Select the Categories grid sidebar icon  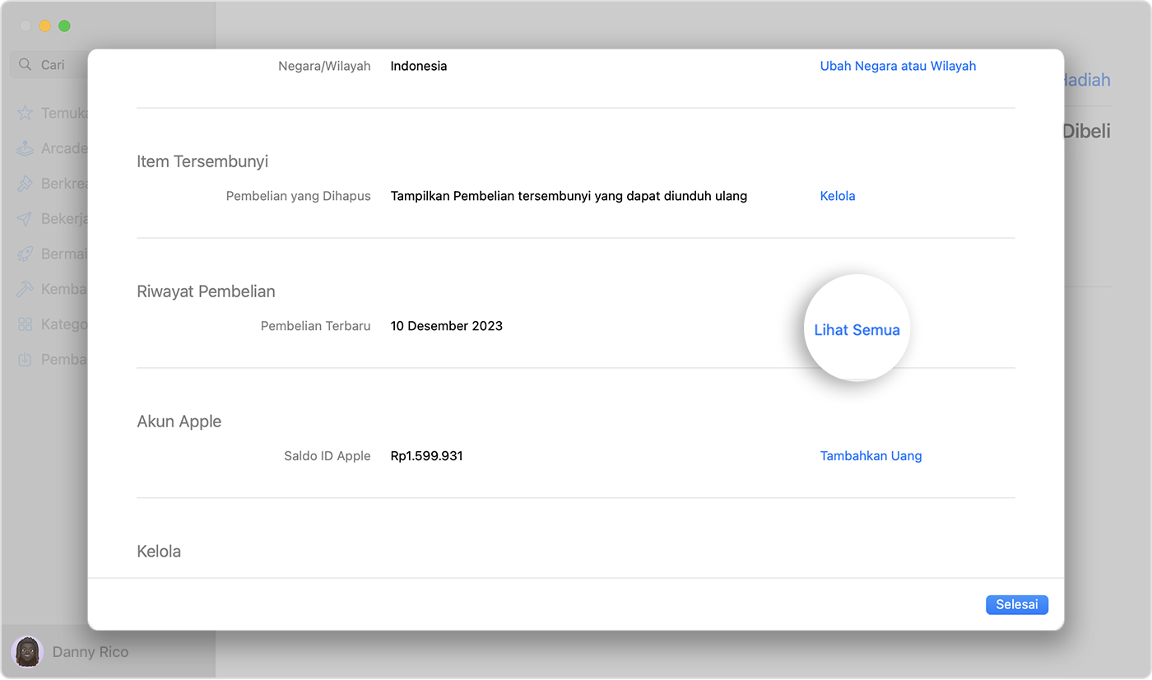pos(26,324)
